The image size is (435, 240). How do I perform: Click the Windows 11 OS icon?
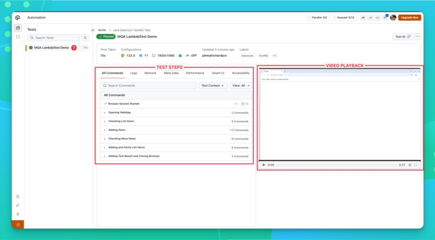pyautogui.click(x=141, y=56)
